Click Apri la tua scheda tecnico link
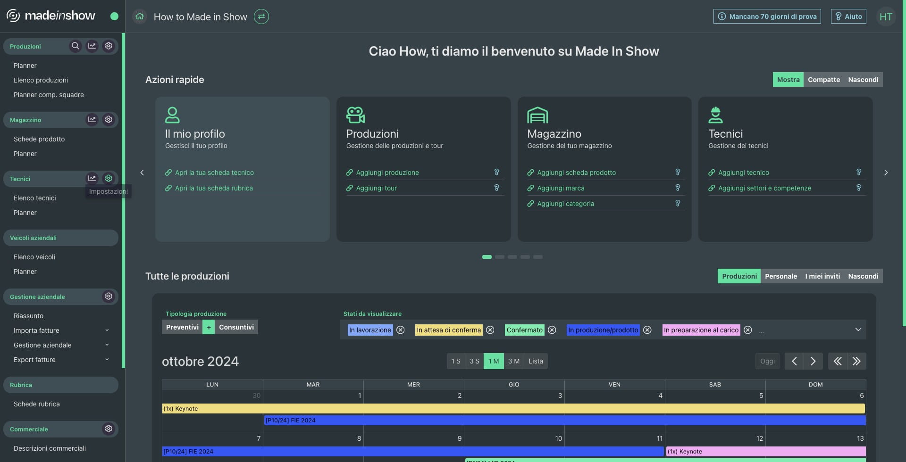 [x=214, y=173]
